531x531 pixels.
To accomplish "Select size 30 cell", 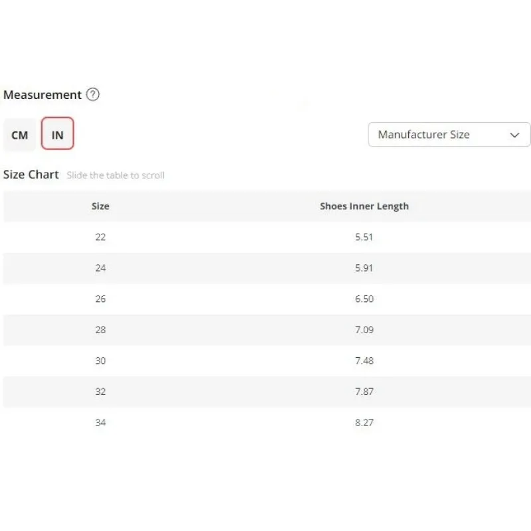I will coord(100,360).
